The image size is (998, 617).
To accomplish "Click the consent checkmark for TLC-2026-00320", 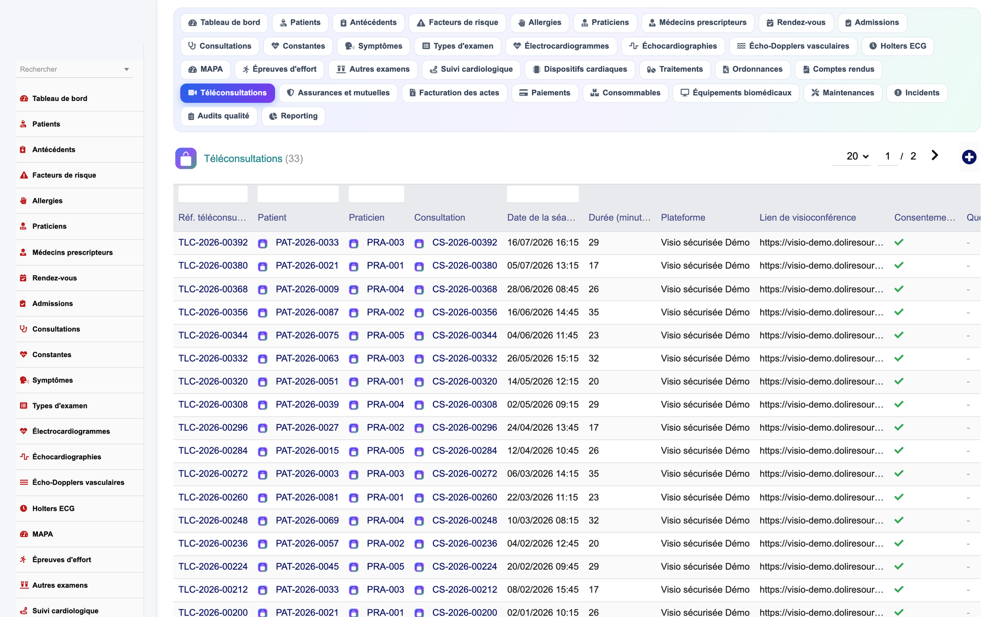I will tap(899, 381).
